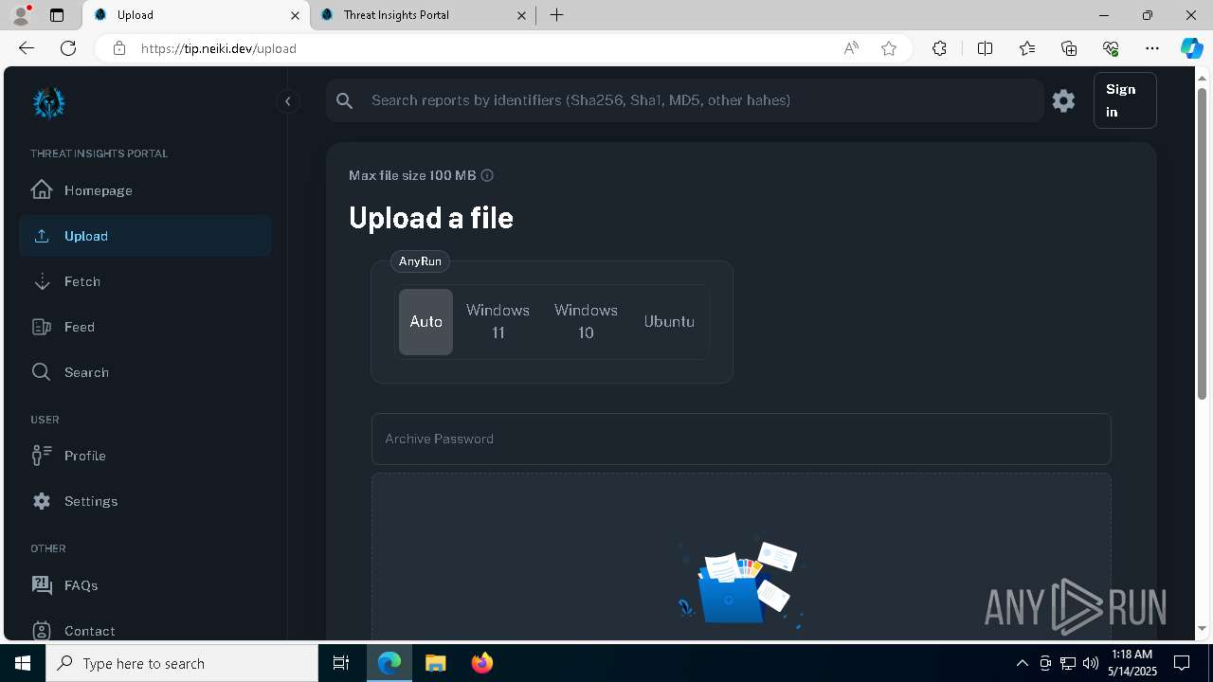Click the Threat Insights Portal shield logo
1213x682 pixels.
click(48, 103)
